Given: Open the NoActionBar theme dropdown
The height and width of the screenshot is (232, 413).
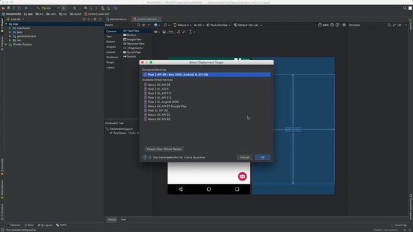Looking at the screenshot, I should pos(218,25).
